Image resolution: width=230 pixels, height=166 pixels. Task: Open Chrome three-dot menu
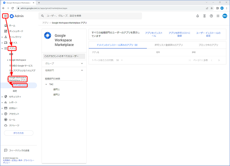click(227, 8)
